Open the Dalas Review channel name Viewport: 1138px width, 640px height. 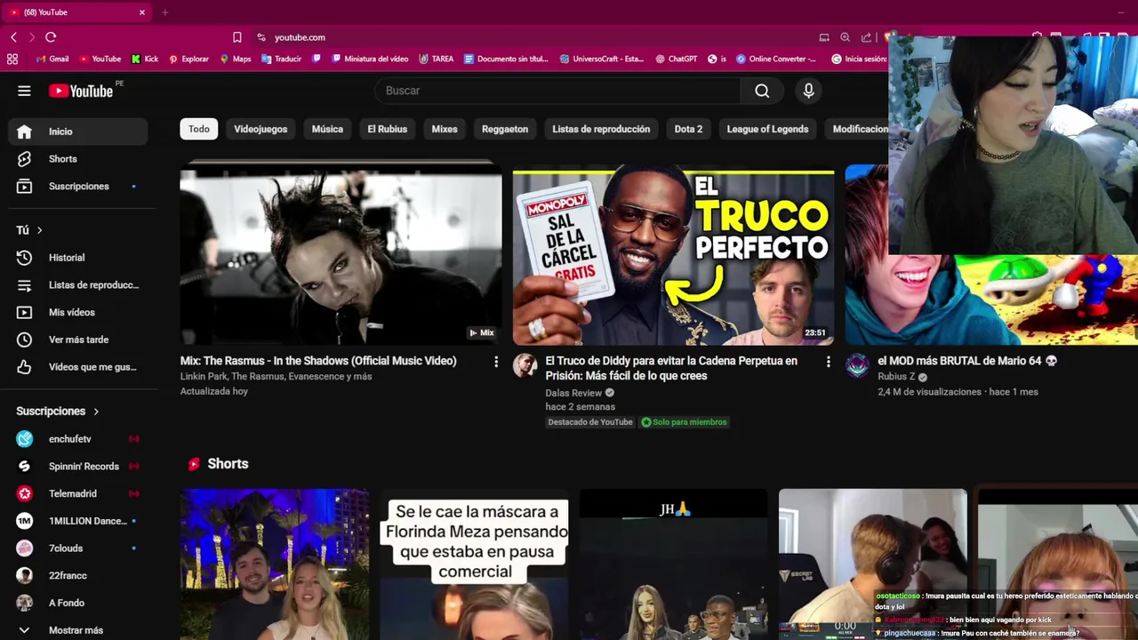tap(573, 393)
